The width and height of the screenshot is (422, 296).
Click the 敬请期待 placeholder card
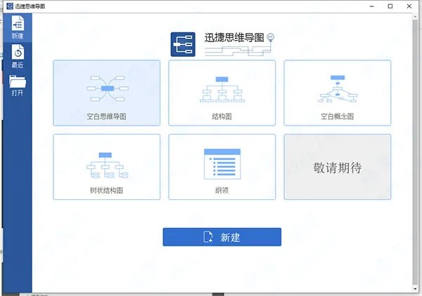(x=337, y=167)
